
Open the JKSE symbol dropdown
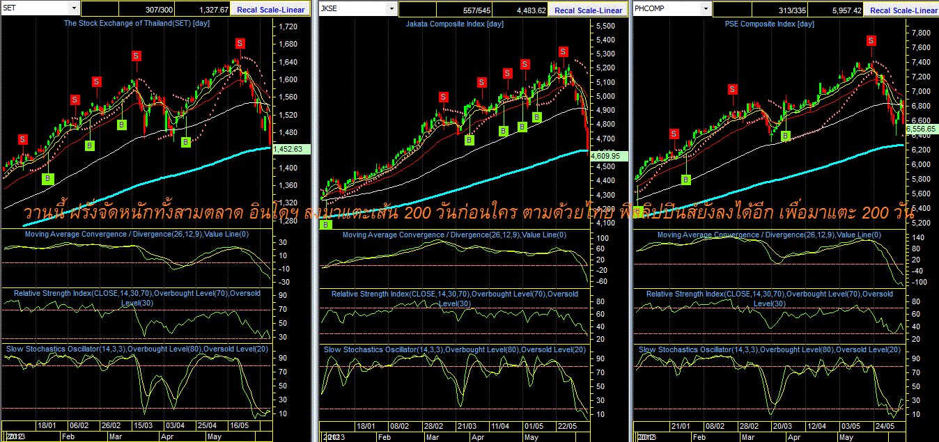tap(392, 8)
